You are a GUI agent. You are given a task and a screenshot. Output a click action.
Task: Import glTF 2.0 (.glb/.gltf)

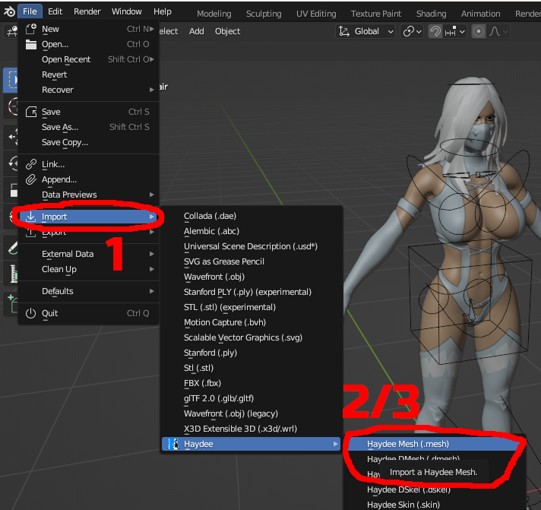click(x=252, y=398)
